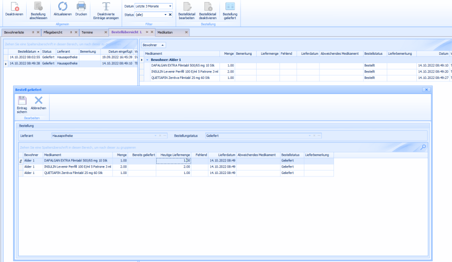
Task: Save with the Eintrag sichern disk icon
Action: pyautogui.click(x=22, y=101)
